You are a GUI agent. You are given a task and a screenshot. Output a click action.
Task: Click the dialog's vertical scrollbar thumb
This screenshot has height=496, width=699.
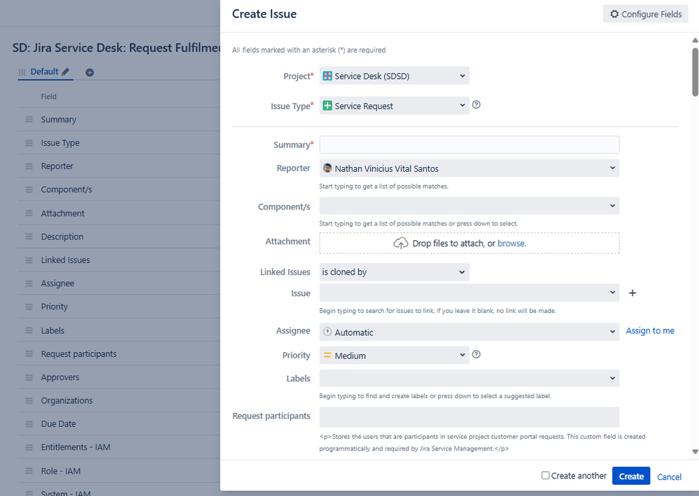click(x=695, y=72)
